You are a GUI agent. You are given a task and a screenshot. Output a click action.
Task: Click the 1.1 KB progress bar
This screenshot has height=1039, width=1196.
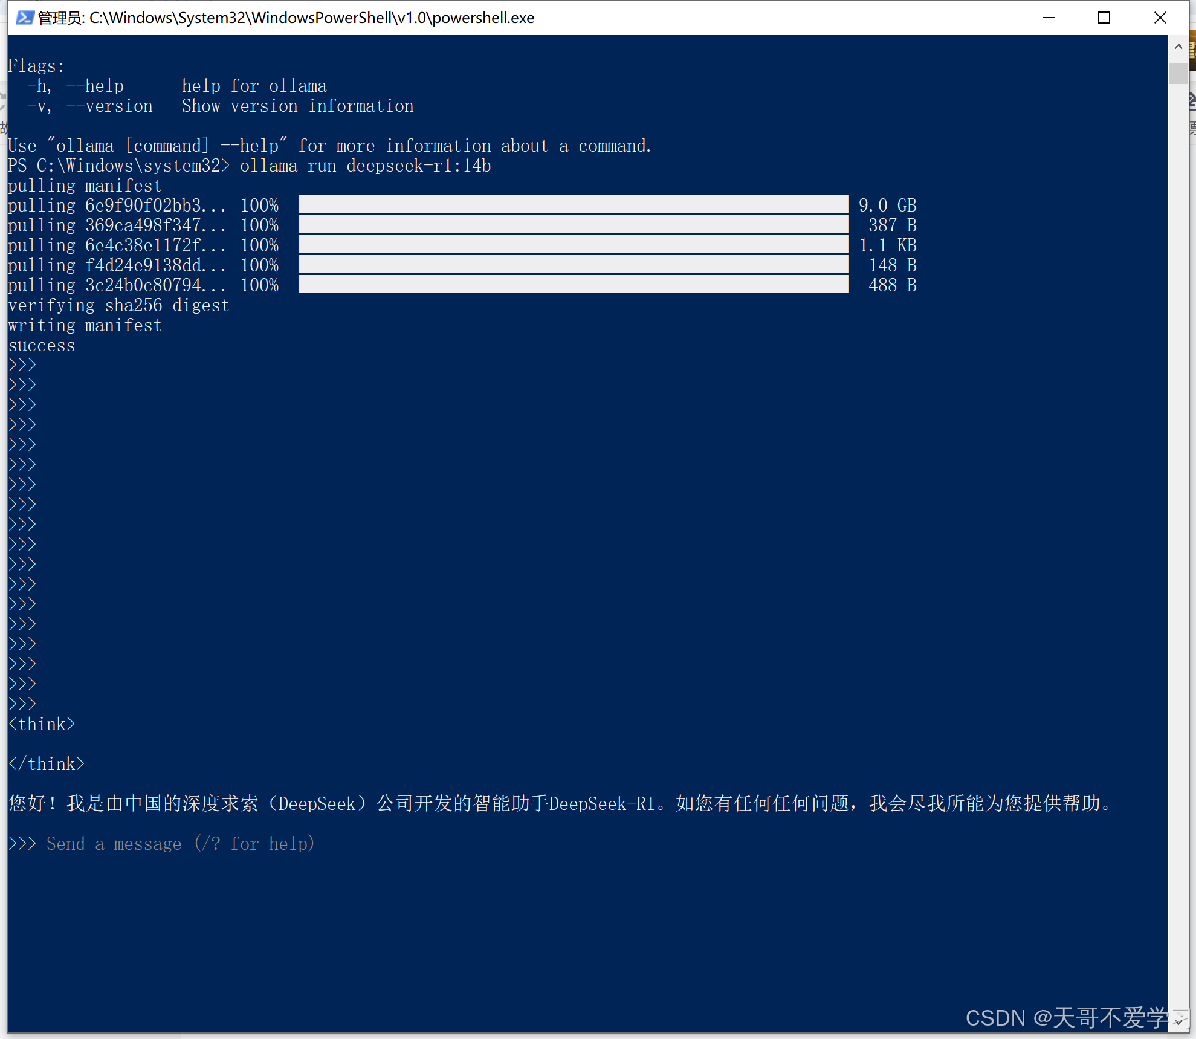pos(573,245)
